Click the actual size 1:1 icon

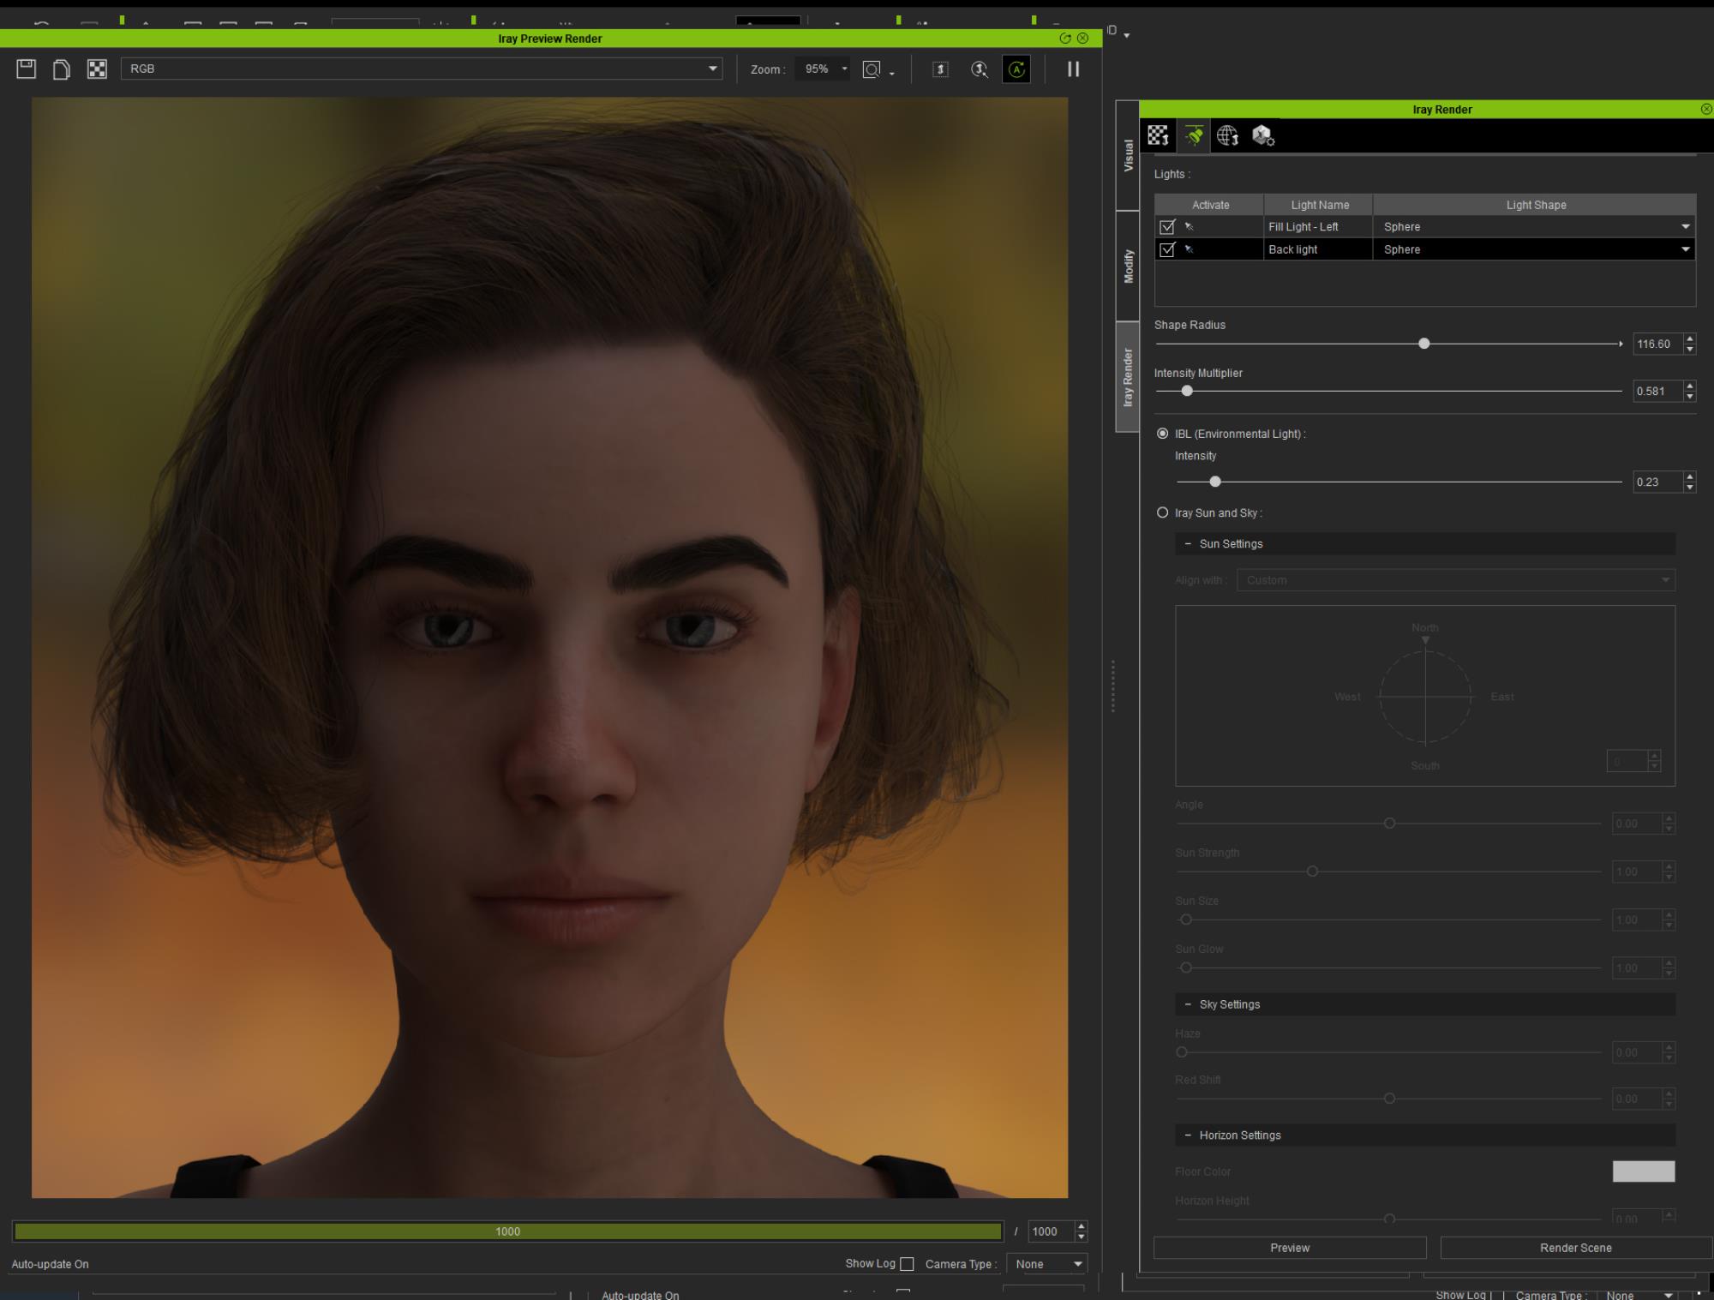[940, 69]
